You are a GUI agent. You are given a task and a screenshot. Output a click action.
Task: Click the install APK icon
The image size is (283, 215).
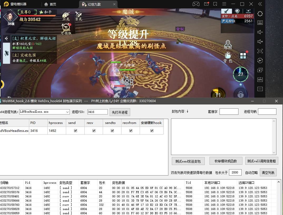coord(260,79)
